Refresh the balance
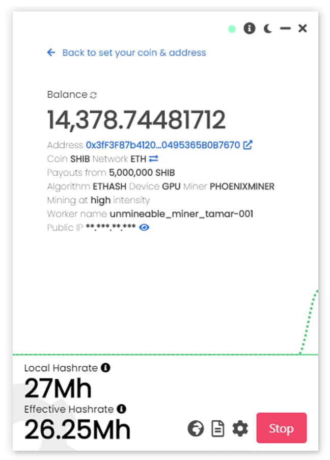Screen dimensions: 330x460 click(93, 95)
